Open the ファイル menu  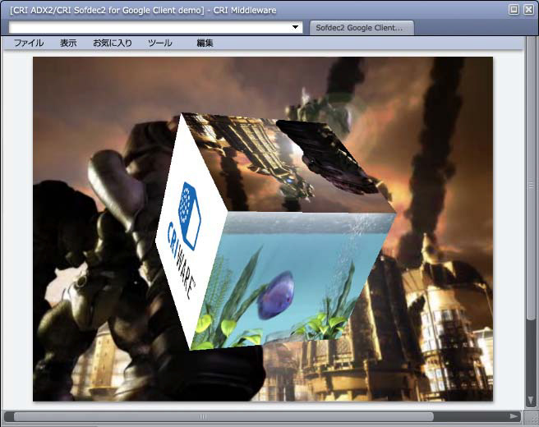coord(29,43)
